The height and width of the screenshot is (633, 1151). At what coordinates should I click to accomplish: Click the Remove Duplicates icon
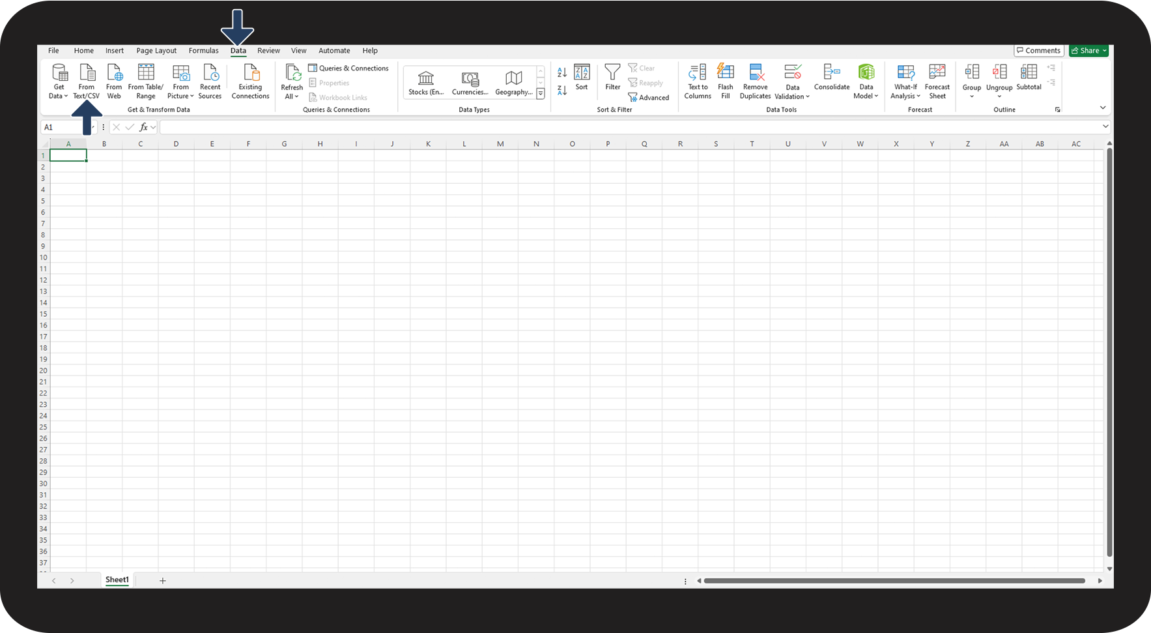pos(756,73)
